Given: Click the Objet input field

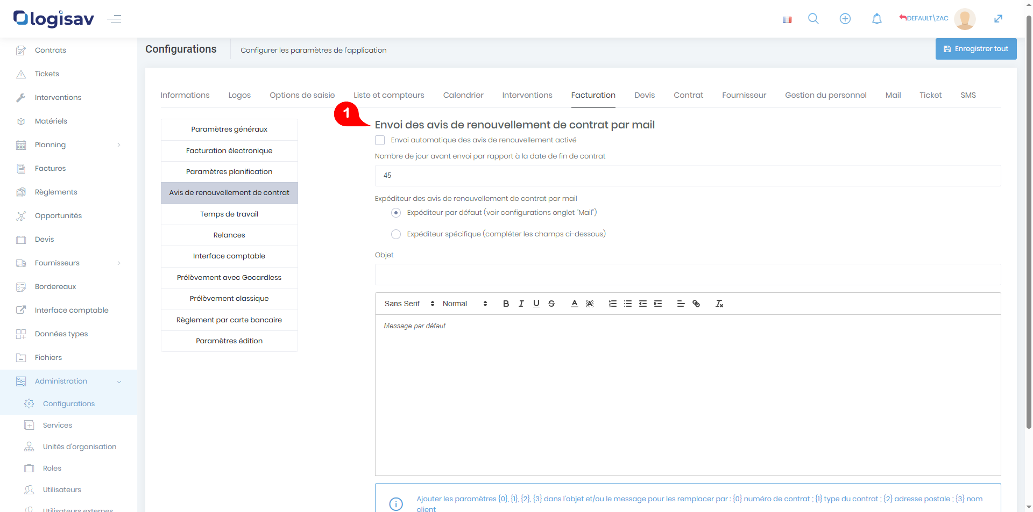Looking at the screenshot, I should point(688,275).
